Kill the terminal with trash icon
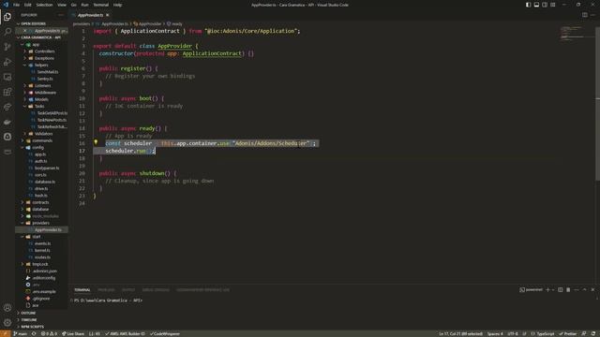The height and width of the screenshot is (337, 600). [568, 289]
